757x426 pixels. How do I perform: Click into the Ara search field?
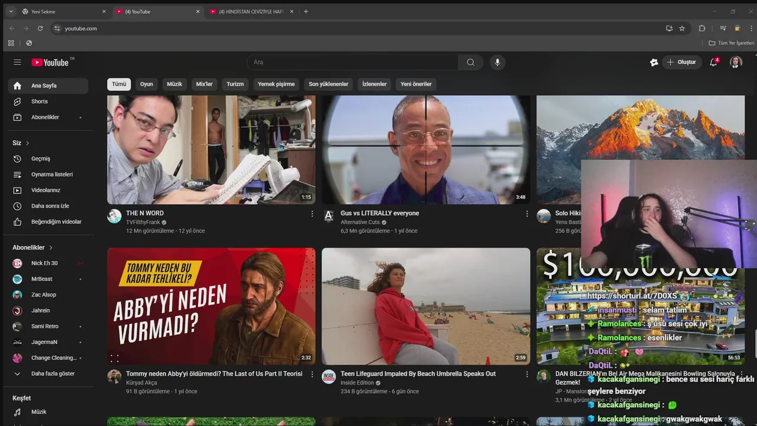352,62
